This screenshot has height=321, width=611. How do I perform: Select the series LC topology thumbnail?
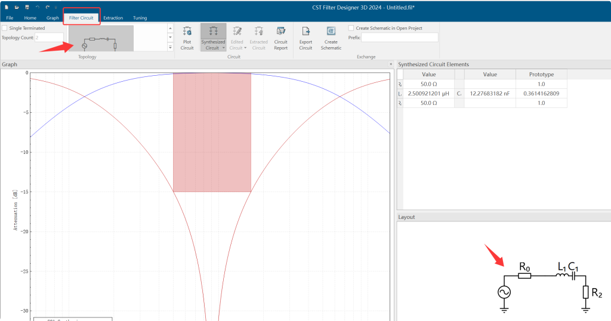(x=101, y=39)
